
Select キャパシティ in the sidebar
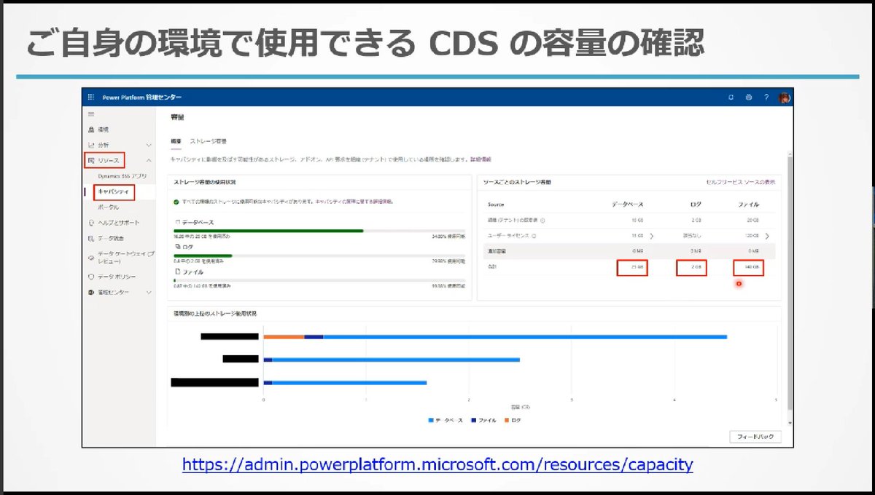point(113,192)
